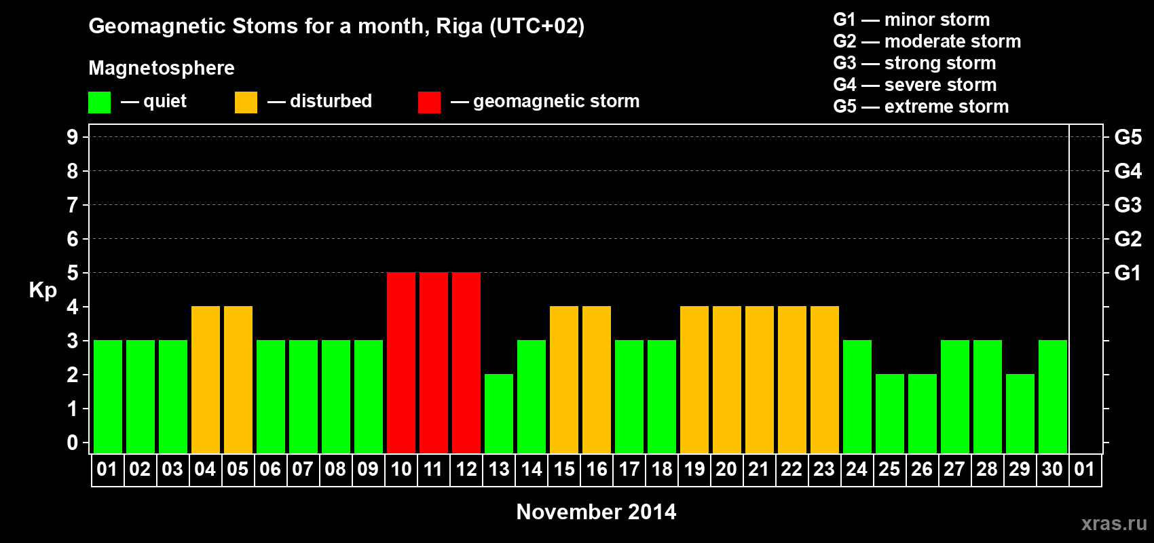Click the green bar for day 26

pyautogui.click(x=923, y=413)
